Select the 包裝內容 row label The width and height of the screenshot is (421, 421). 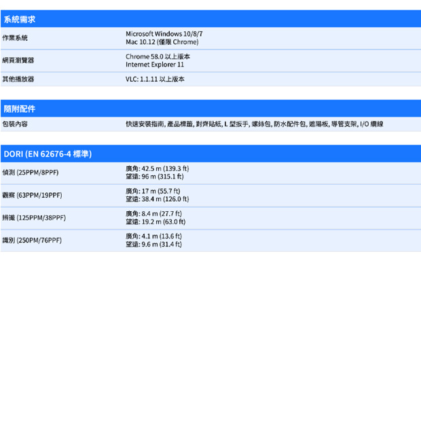tap(15, 124)
